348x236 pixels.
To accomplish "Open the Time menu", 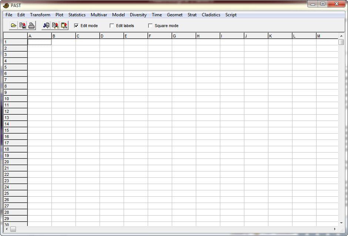I will 157,15.
